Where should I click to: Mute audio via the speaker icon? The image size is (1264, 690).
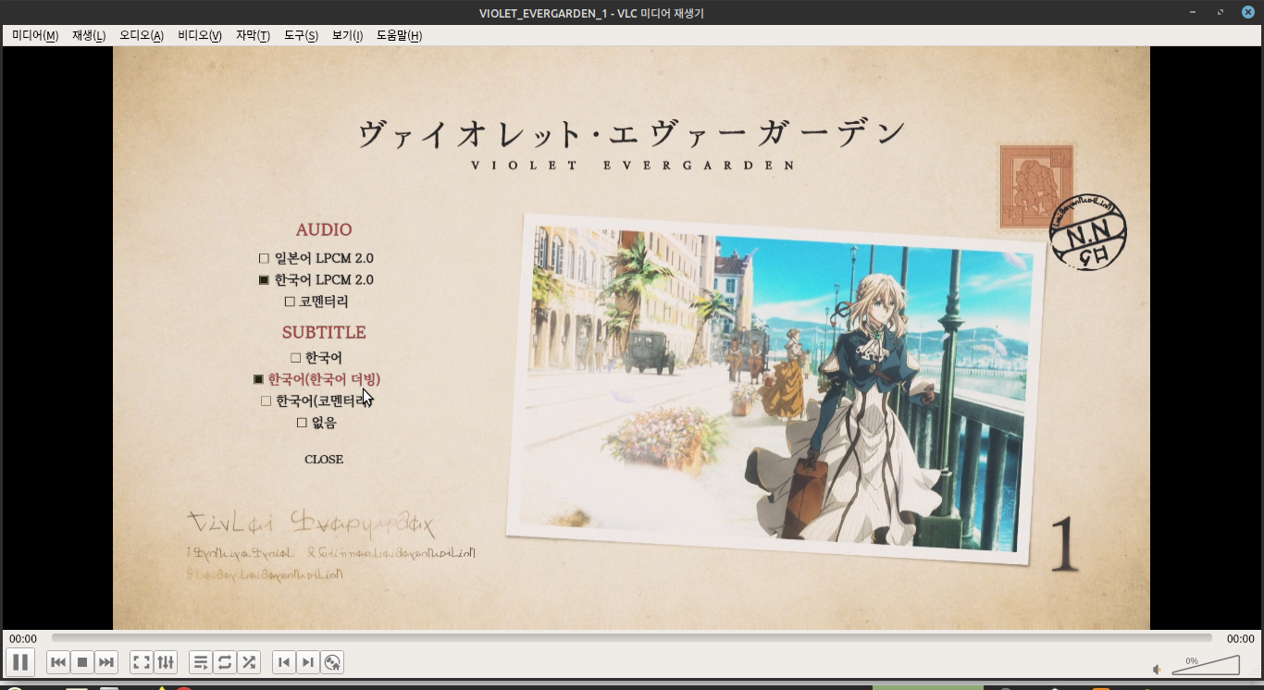[1157, 670]
